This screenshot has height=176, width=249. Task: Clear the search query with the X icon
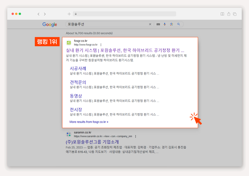pyautogui.click(x=150, y=24)
